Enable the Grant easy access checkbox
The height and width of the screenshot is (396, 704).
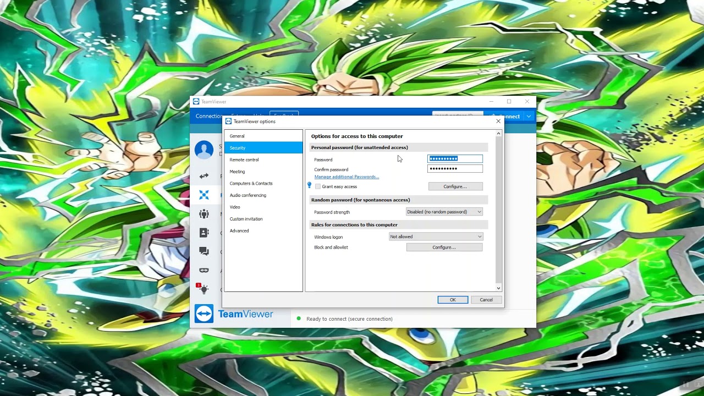(x=318, y=186)
